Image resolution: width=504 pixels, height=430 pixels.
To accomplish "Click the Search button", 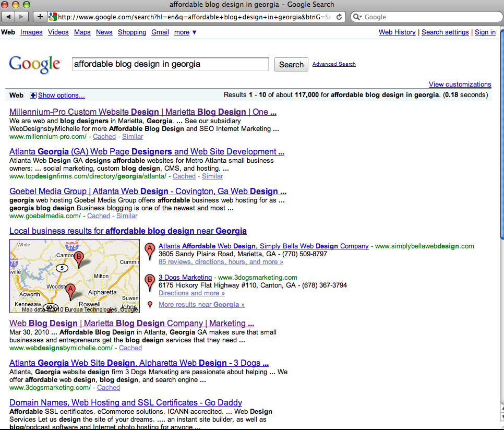I will (291, 65).
